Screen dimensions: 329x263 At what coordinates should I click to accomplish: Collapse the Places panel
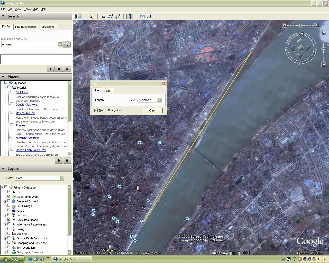tap(3, 77)
